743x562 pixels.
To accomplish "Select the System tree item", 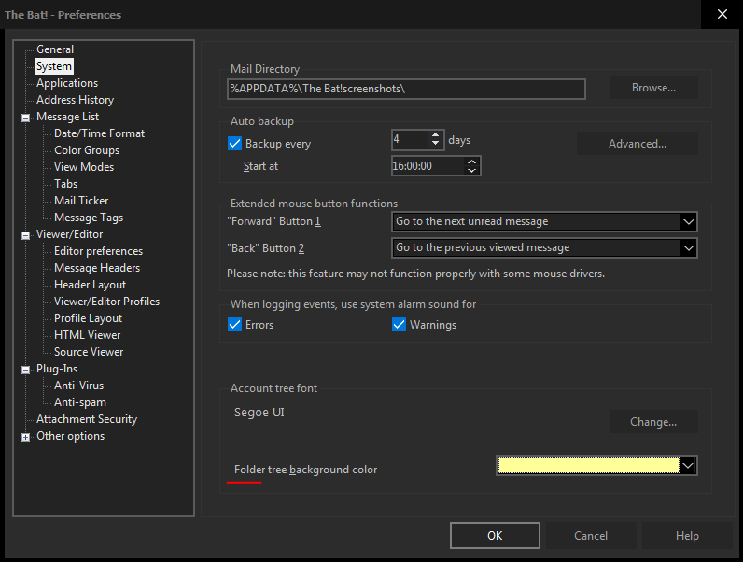I will tap(54, 66).
